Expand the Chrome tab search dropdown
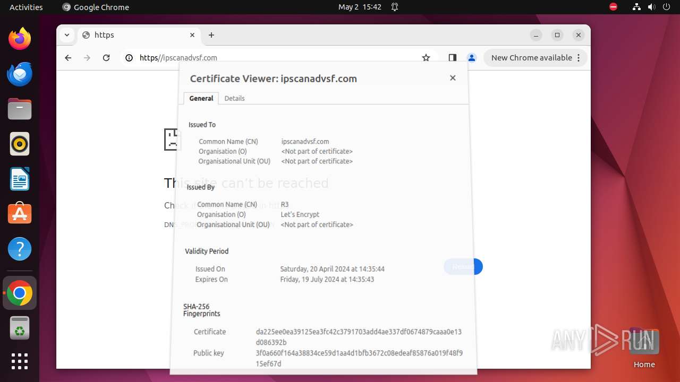 click(x=67, y=35)
